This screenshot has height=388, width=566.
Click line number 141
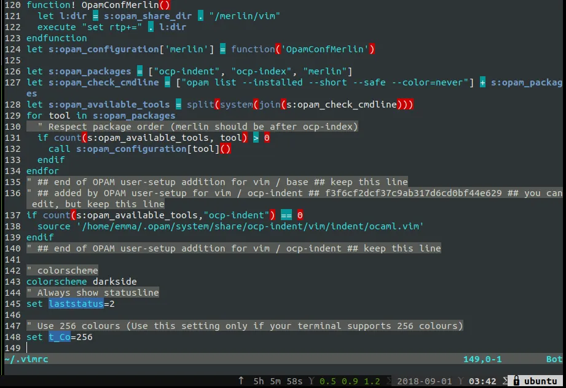click(x=13, y=259)
